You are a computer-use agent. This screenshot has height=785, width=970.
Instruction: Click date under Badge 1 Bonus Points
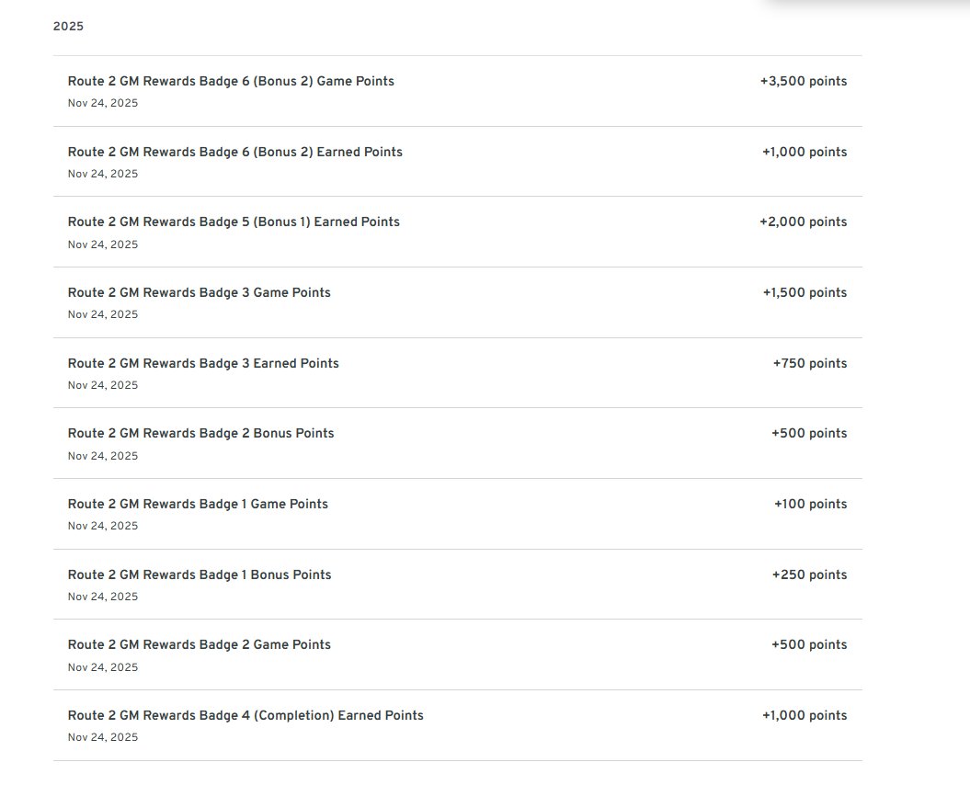103,597
